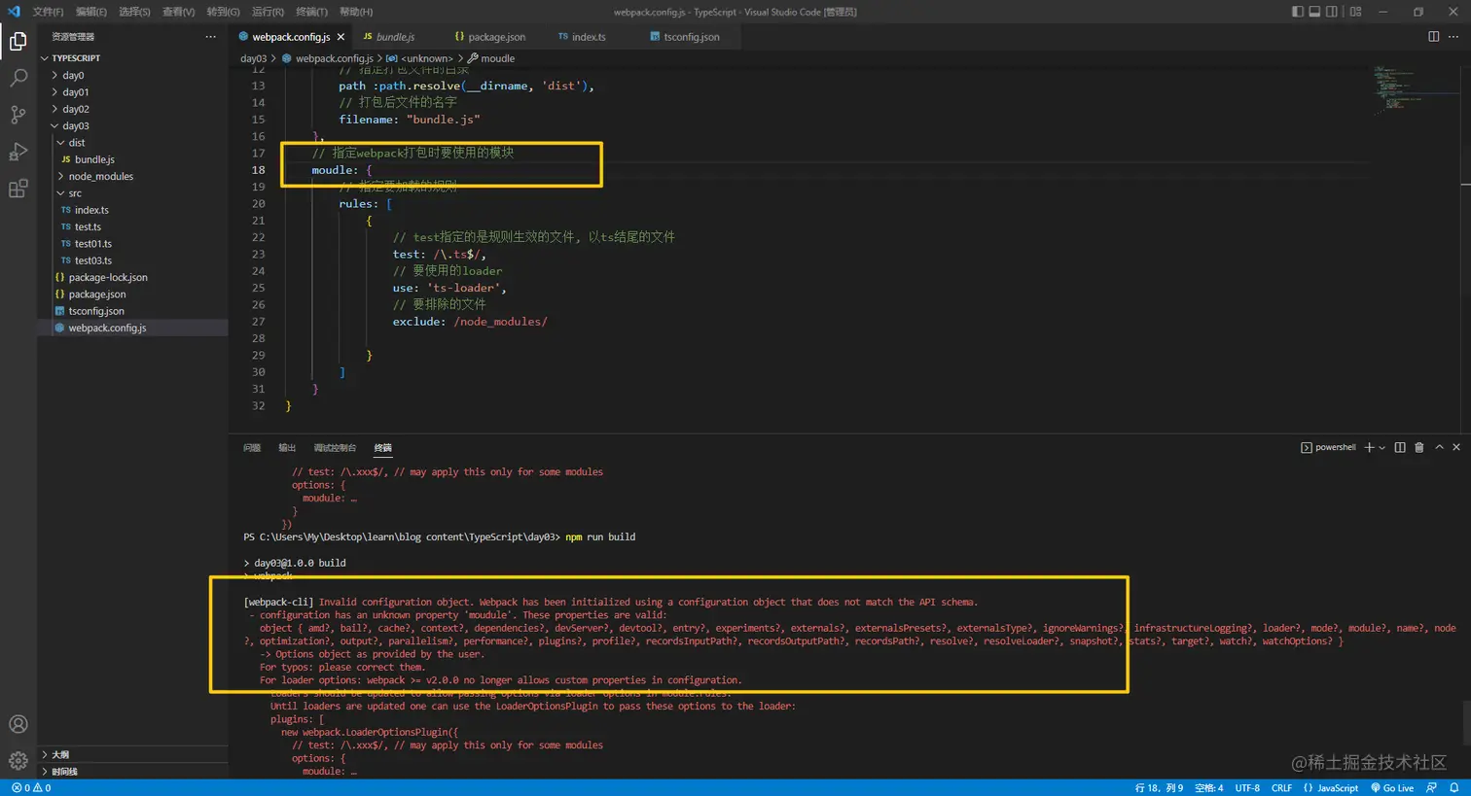Toggle the primary side bar layout icon
The height and width of the screenshot is (796, 1471).
[1297, 12]
